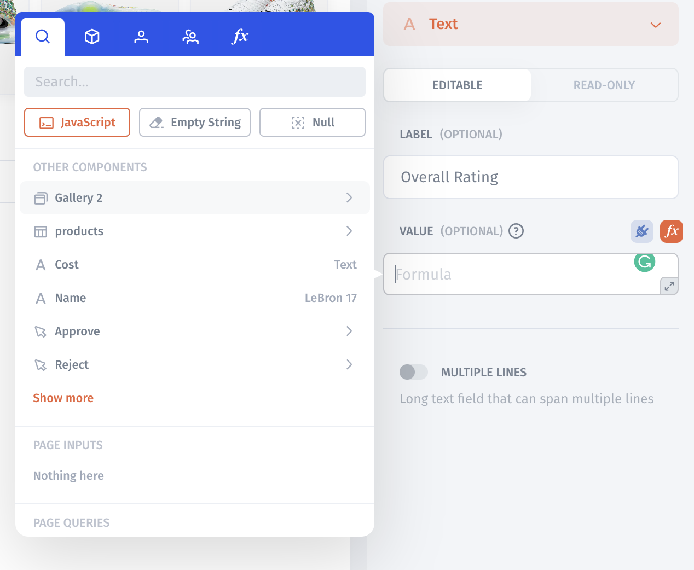Set the field to Editable mode

pyautogui.click(x=458, y=85)
